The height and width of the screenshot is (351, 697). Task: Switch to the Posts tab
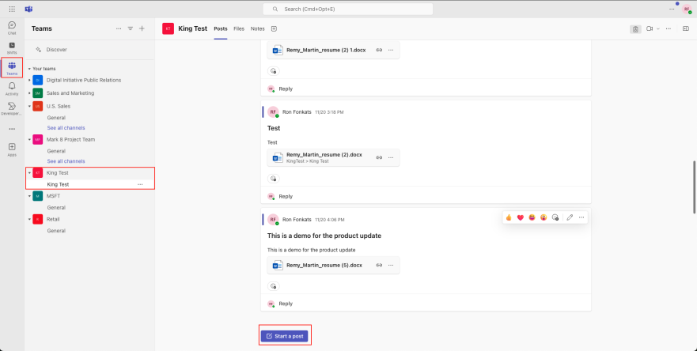(221, 29)
